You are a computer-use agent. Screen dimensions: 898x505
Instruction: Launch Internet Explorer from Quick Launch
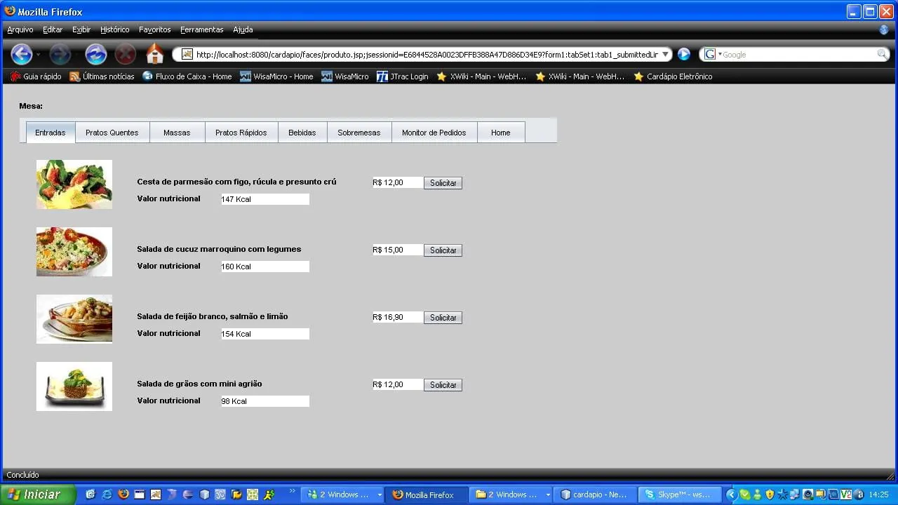107,494
